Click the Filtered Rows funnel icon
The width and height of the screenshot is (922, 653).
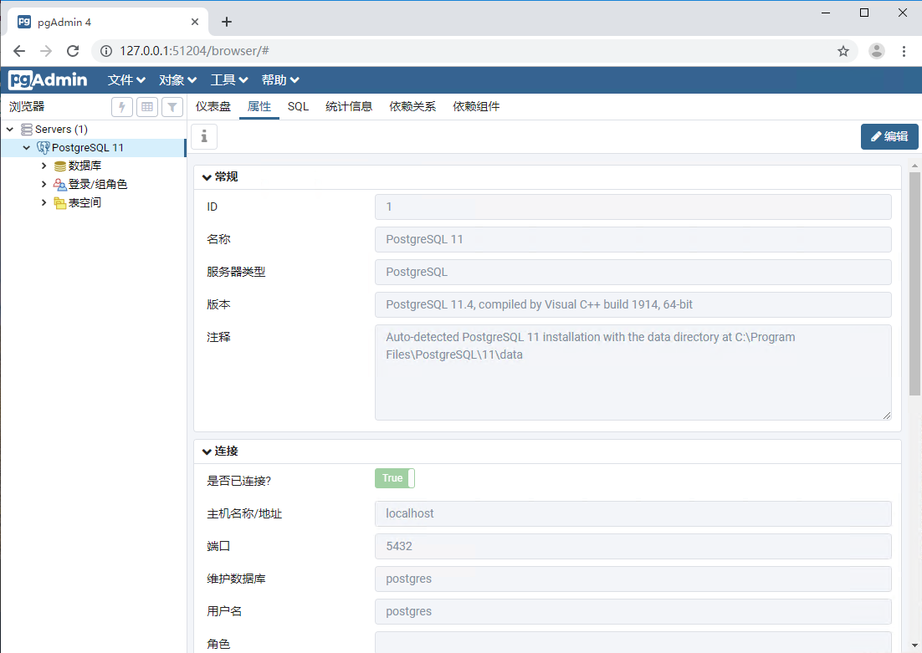pyautogui.click(x=172, y=107)
